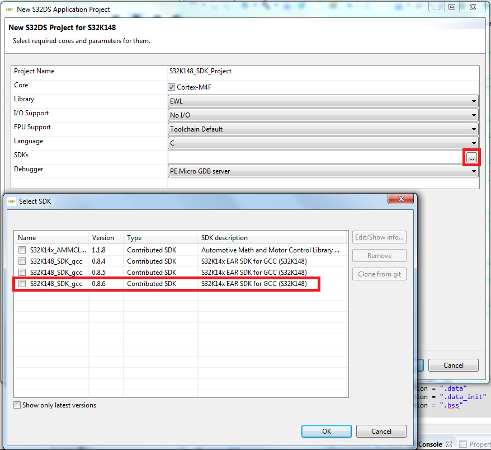
Task: Click the SDKs text field
Action: [317, 157]
